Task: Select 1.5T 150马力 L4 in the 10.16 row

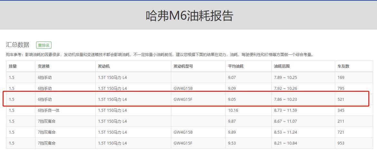Action: point(112,110)
